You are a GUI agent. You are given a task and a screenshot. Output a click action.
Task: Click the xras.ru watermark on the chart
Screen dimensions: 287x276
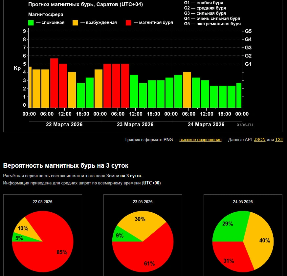point(245,125)
